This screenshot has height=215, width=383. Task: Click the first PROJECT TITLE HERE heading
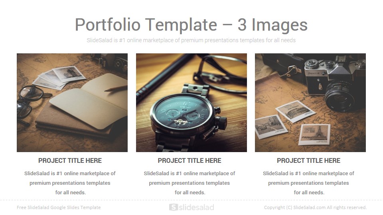pyautogui.click(x=70, y=160)
